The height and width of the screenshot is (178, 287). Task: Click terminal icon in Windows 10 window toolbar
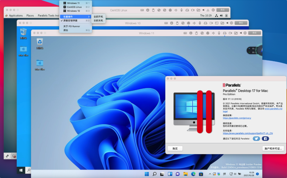click(217, 23)
